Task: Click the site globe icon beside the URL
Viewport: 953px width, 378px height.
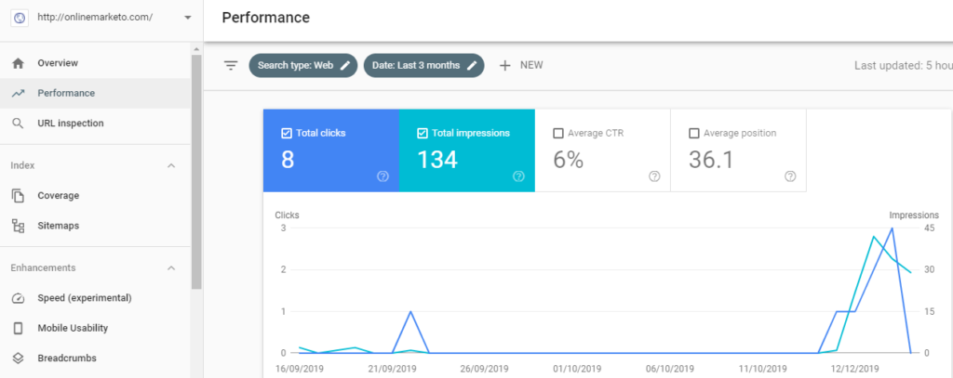Action: (20, 18)
